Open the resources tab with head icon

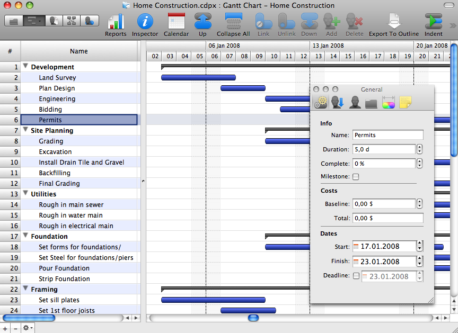tap(355, 102)
